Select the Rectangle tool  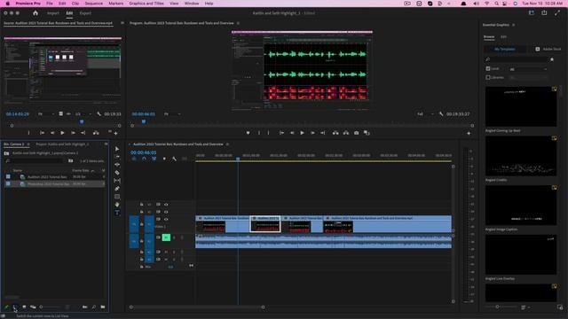[117, 197]
